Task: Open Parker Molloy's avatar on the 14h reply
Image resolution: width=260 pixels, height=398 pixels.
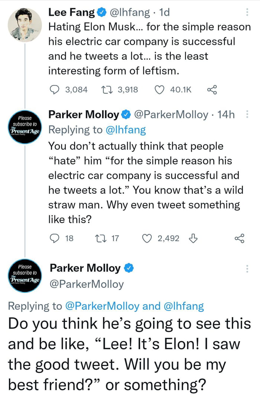Action: tap(24, 126)
